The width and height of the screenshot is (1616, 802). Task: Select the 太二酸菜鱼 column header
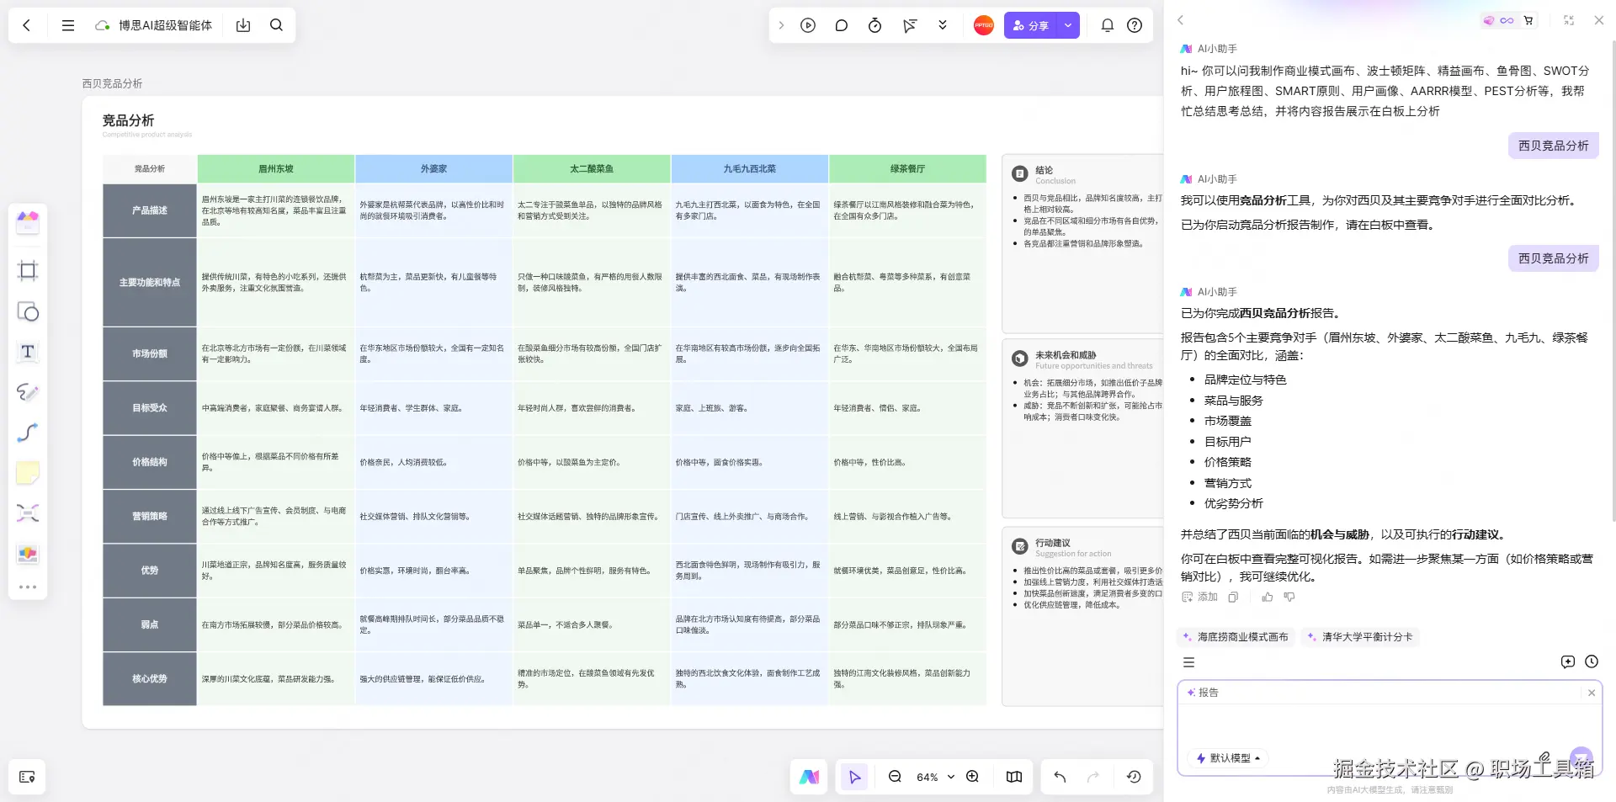click(x=592, y=168)
